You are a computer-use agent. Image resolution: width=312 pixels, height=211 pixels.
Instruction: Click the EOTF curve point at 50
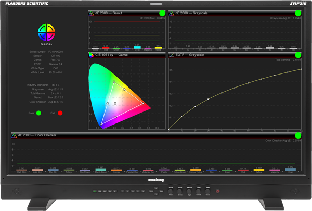tap(235, 88)
